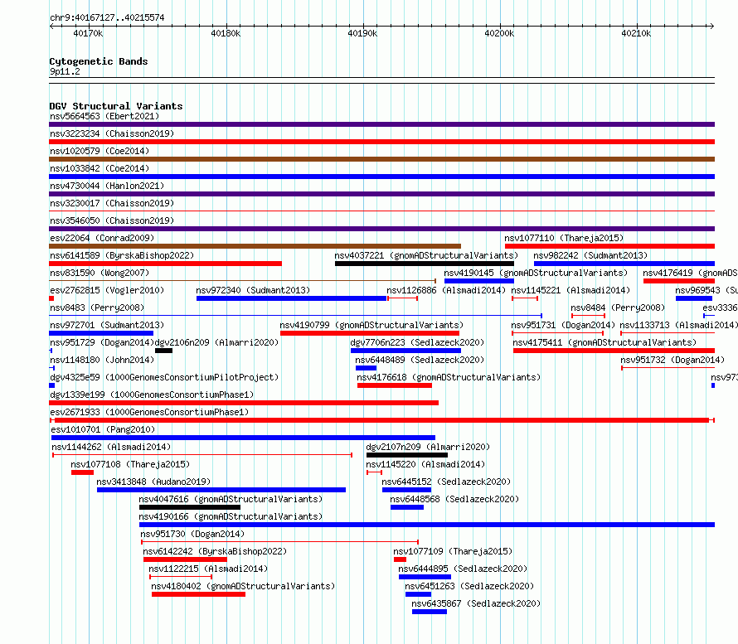
Task: Select nsv6445152 (Sedlazeck2020) label
Action: point(446,482)
